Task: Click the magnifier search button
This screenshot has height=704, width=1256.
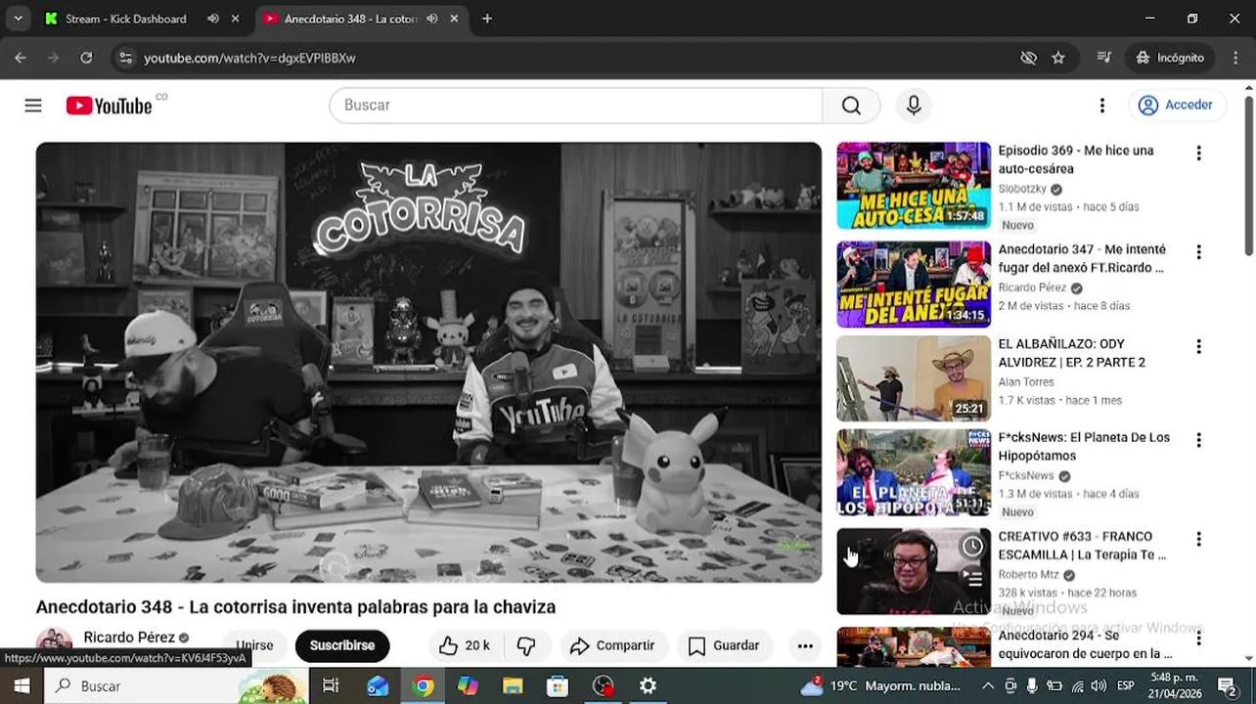Action: [x=851, y=106]
